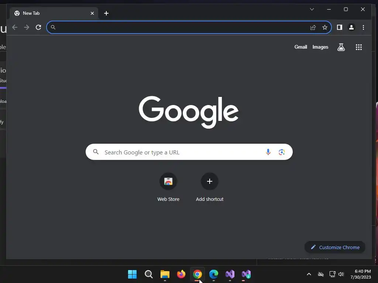Open the Chrome side panel
The height and width of the screenshot is (283, 378).
(340, 27)
